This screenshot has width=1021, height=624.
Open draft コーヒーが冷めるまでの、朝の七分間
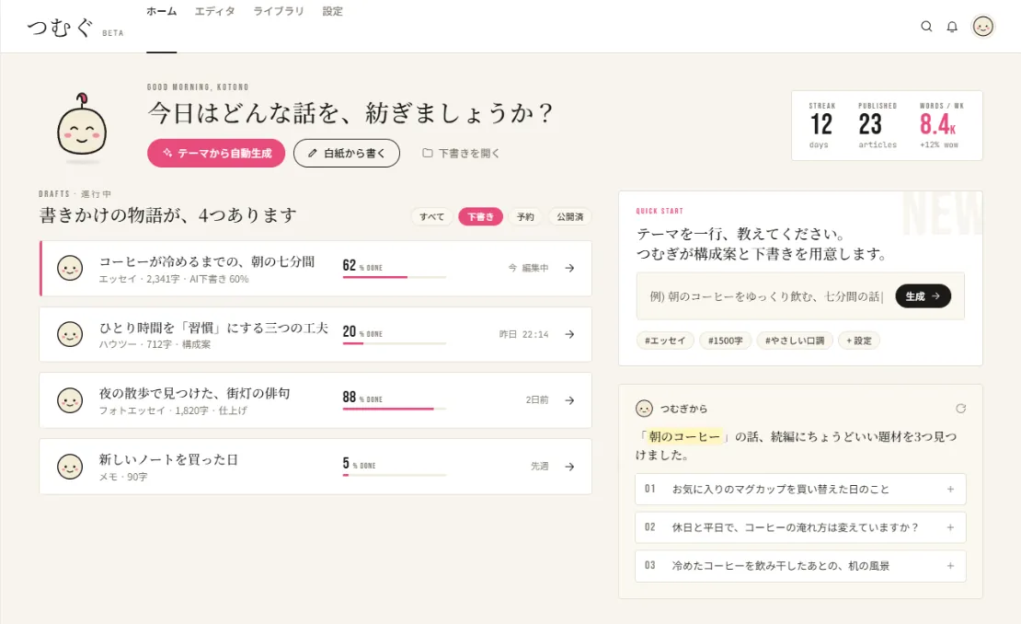click(x=315, y=269)
